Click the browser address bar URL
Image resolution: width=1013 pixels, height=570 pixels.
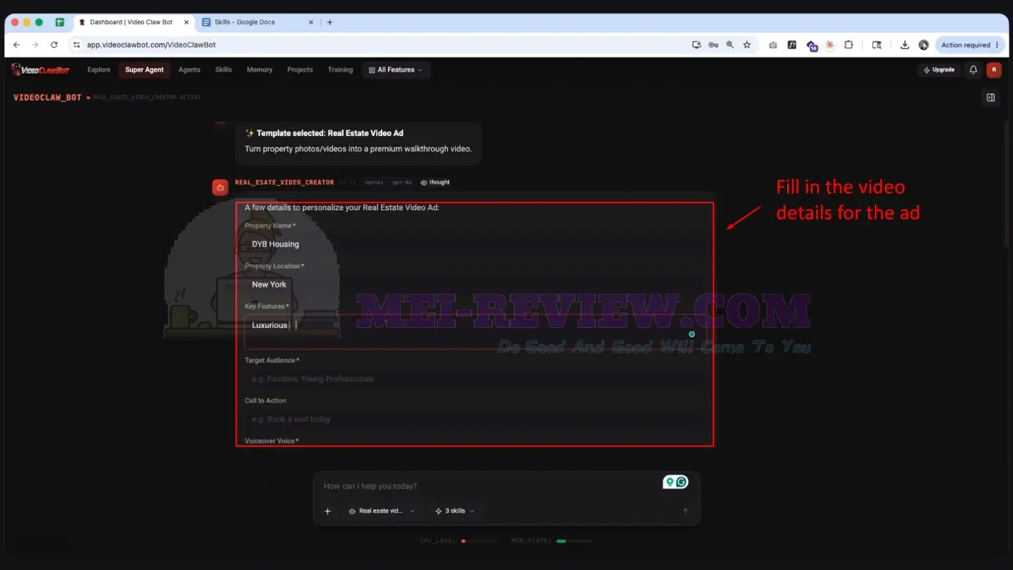(151, 45)
